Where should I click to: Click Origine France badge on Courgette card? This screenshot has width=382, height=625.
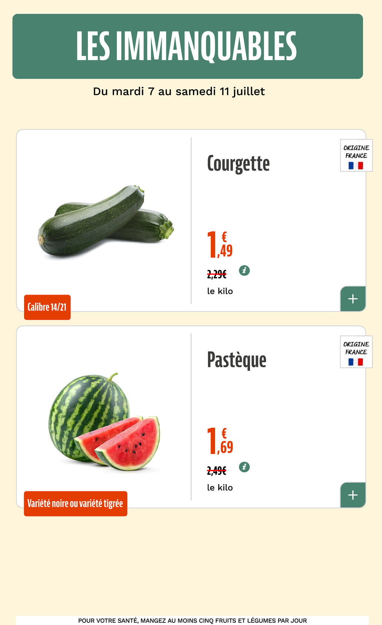pyautogui.click(x=356, y=155)
